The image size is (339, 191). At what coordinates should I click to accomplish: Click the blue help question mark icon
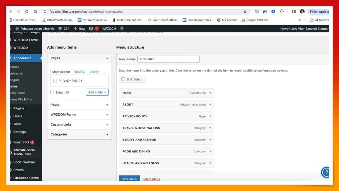click(x=326, y=172)
